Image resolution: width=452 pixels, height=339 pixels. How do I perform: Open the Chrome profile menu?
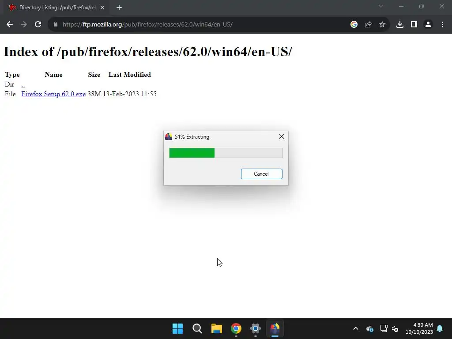[x=428, y=25]
